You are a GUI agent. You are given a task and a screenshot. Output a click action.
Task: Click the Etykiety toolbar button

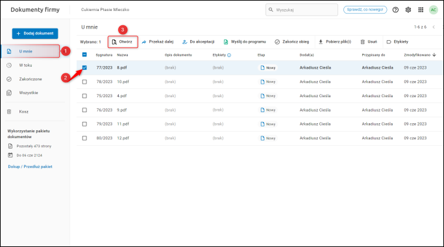pyautogui.click(x=397, y=42)
